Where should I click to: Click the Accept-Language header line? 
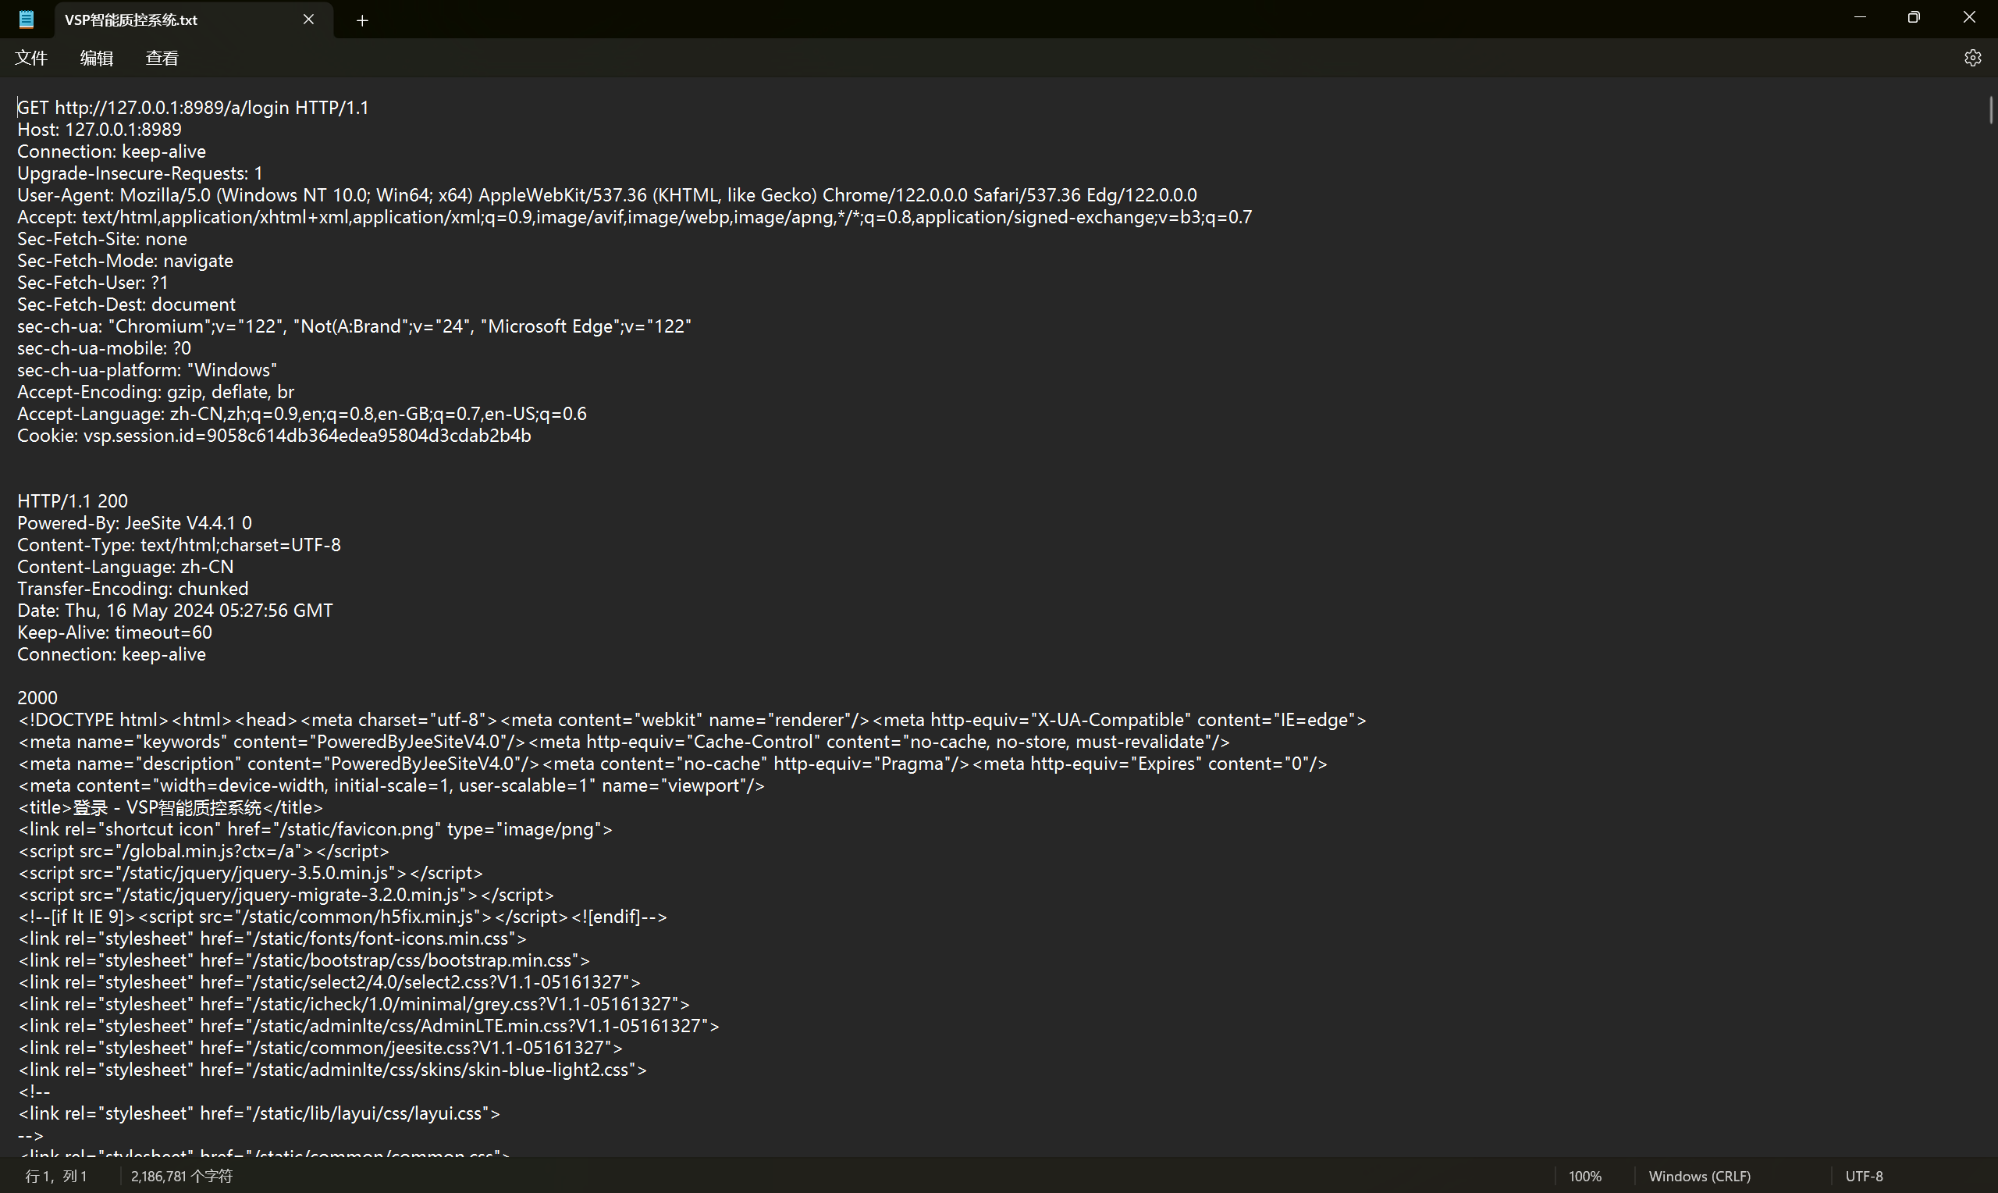tap(302, 414)
